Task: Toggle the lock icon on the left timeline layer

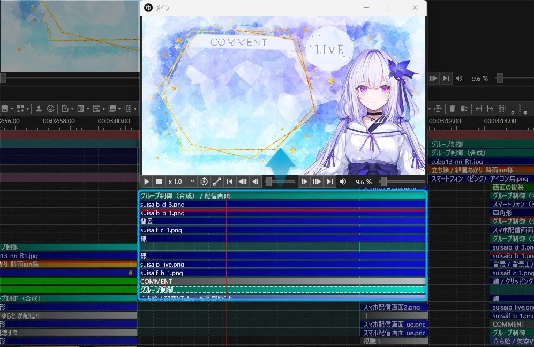Action: coord(131,273)
